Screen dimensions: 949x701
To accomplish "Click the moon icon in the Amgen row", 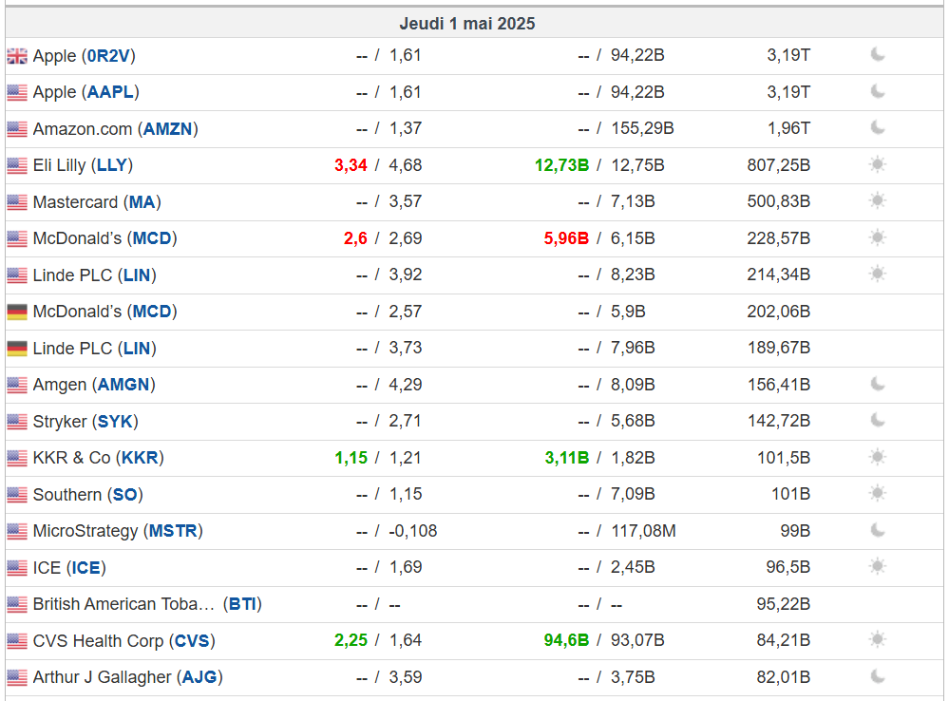I will coord(878,384).
